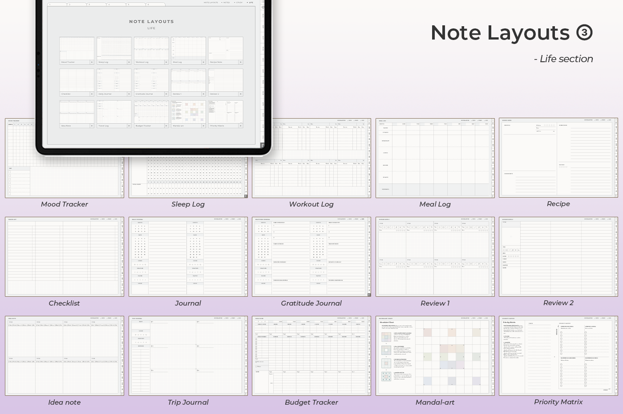
Task: Click the arrow icon beside Recipe Note
Action: click(x=241, y=62)
